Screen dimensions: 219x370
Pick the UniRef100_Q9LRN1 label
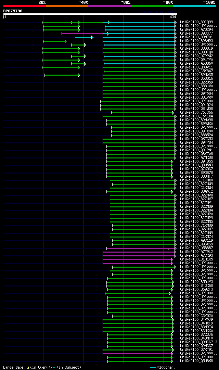[196, 150]
